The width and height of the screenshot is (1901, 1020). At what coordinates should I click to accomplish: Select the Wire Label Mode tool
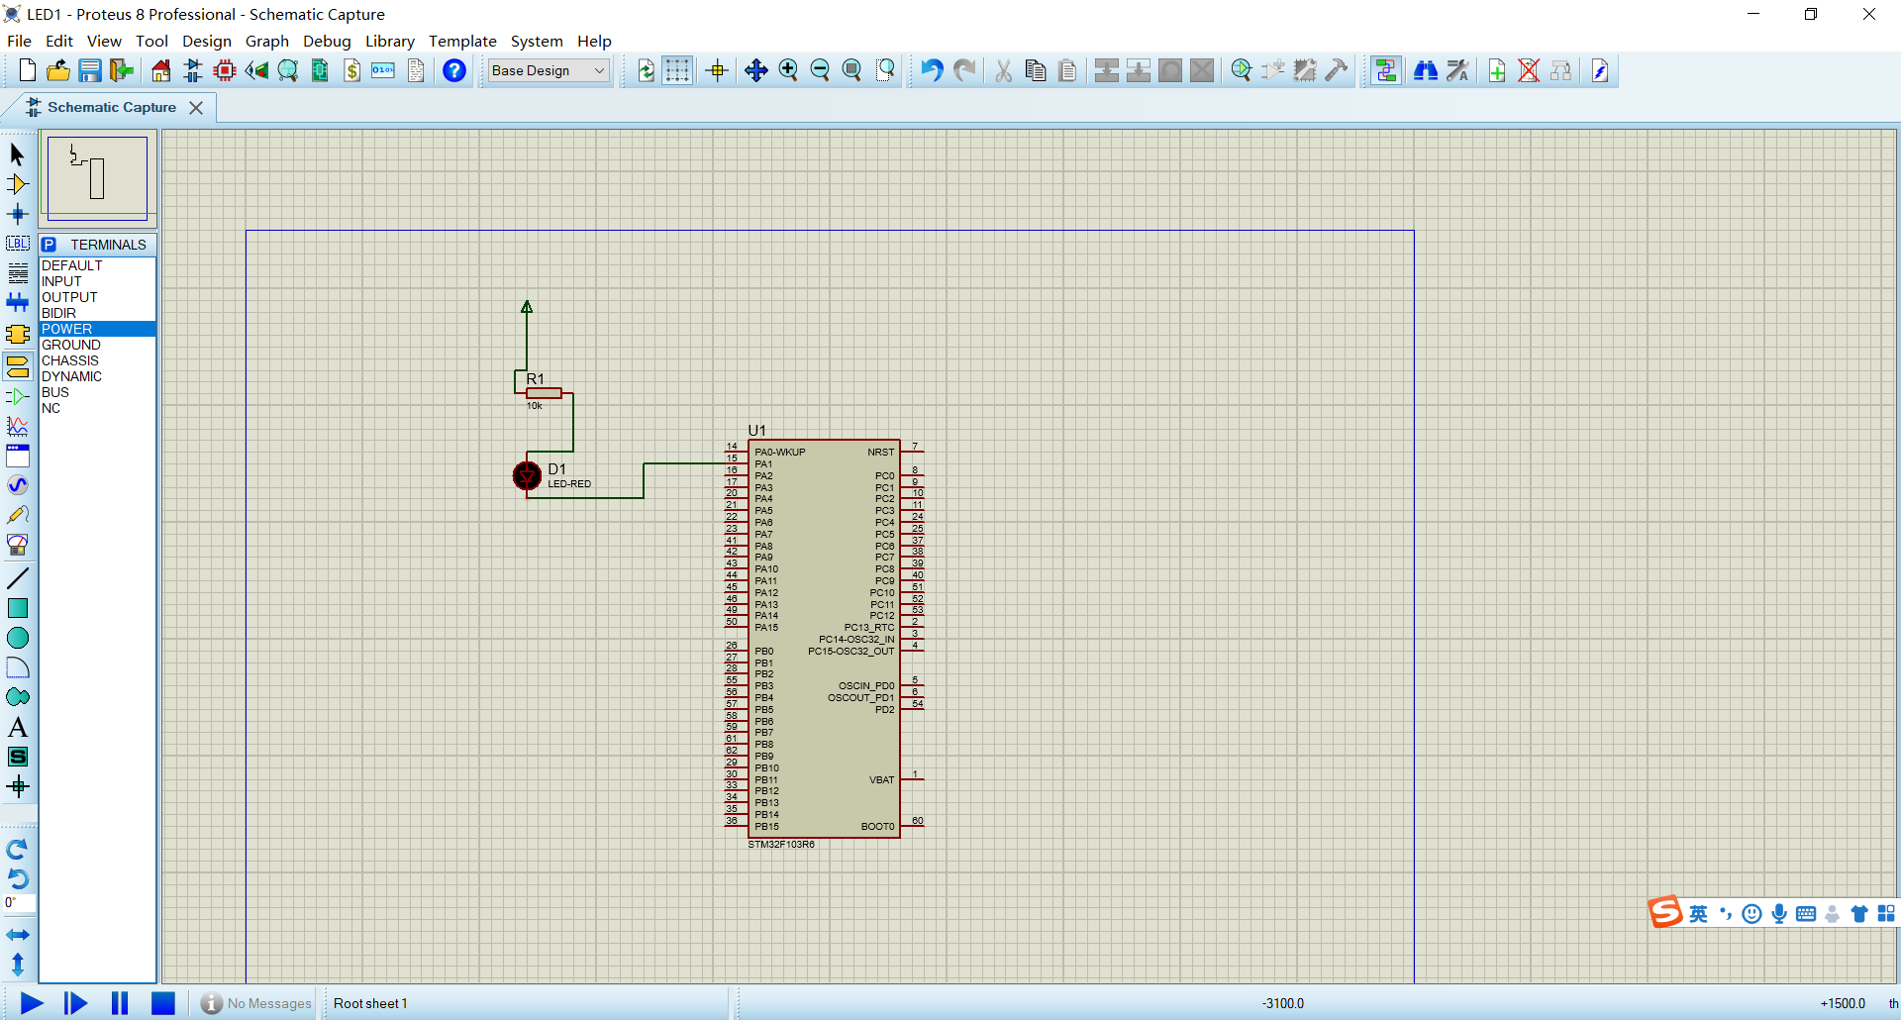[18, 244]
